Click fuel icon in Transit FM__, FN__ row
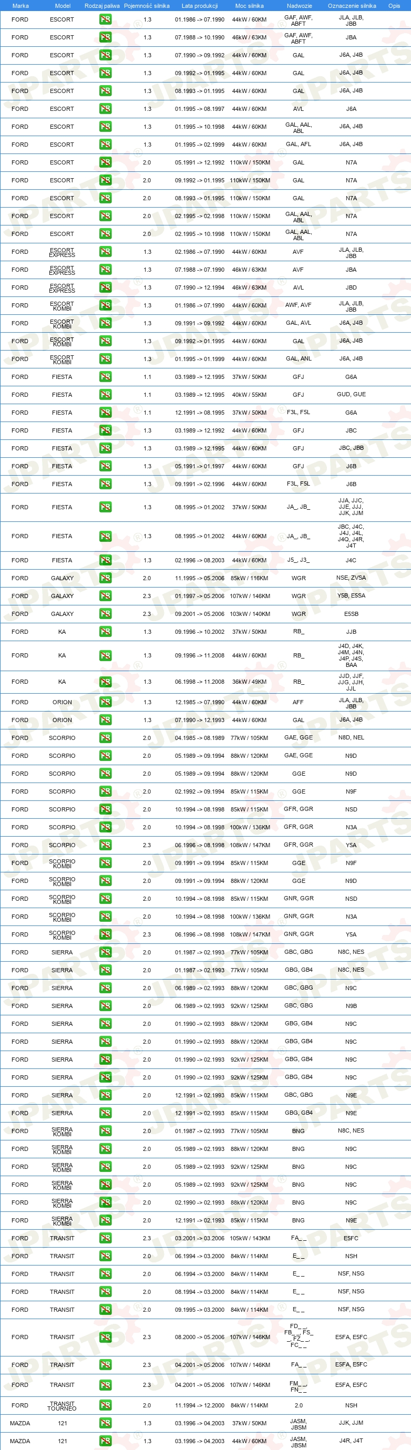Image resolution: width=411 pixels, height=1450 pixels. tap(105, 1385)
